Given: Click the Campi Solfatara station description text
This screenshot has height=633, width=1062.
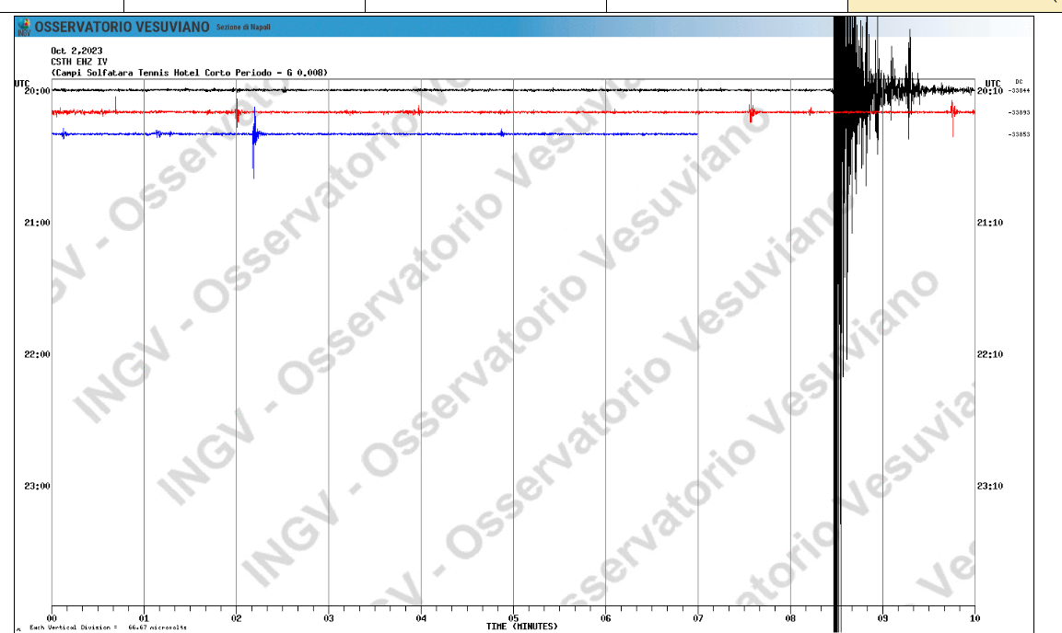Looking at the screenshot, I should [x=190, y=72].
